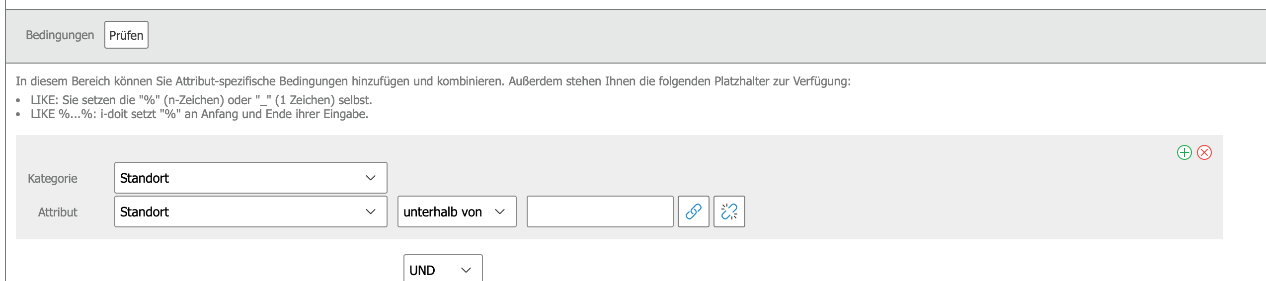The width and height of the screenshot is (1266, 281).
Task: Click the first LIKE placeholder bullet text
Action: click(x=201, y=100)
